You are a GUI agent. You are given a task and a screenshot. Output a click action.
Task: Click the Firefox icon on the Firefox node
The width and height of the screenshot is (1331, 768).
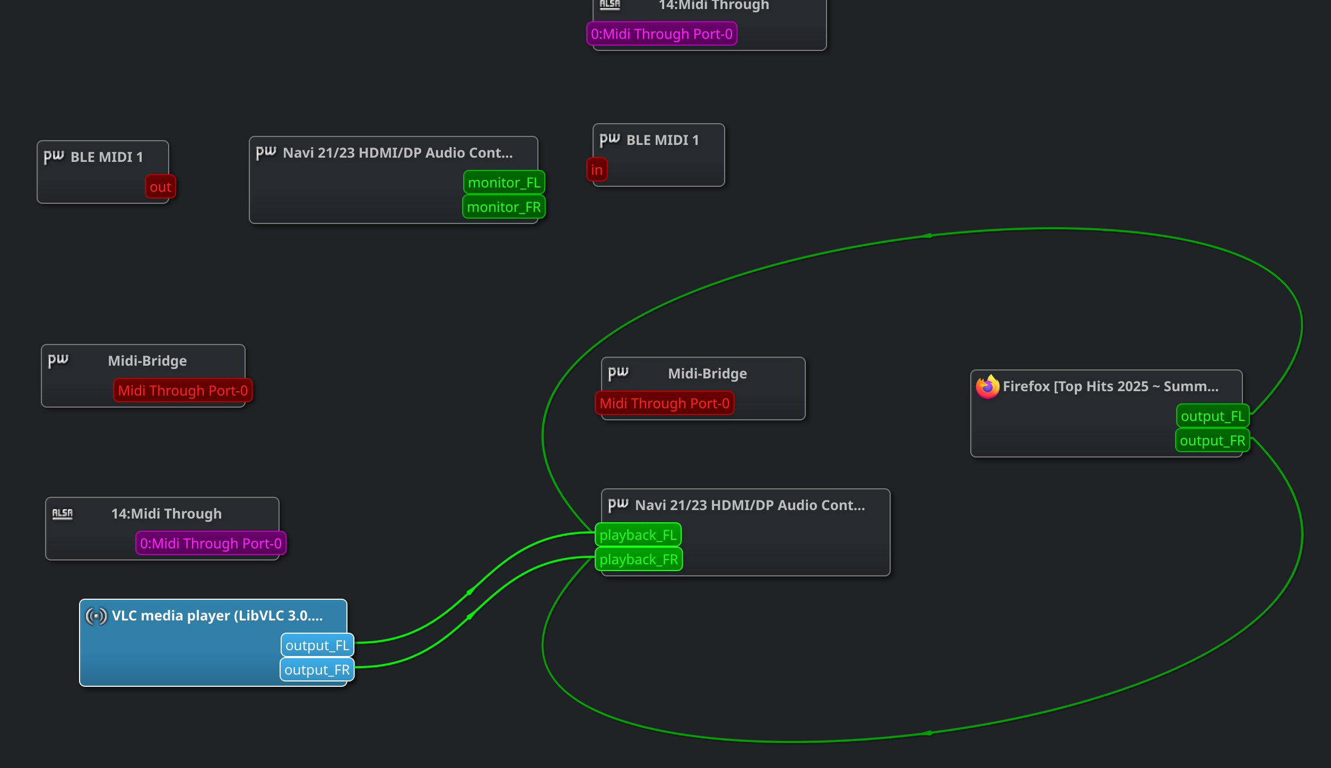[987, 386]
